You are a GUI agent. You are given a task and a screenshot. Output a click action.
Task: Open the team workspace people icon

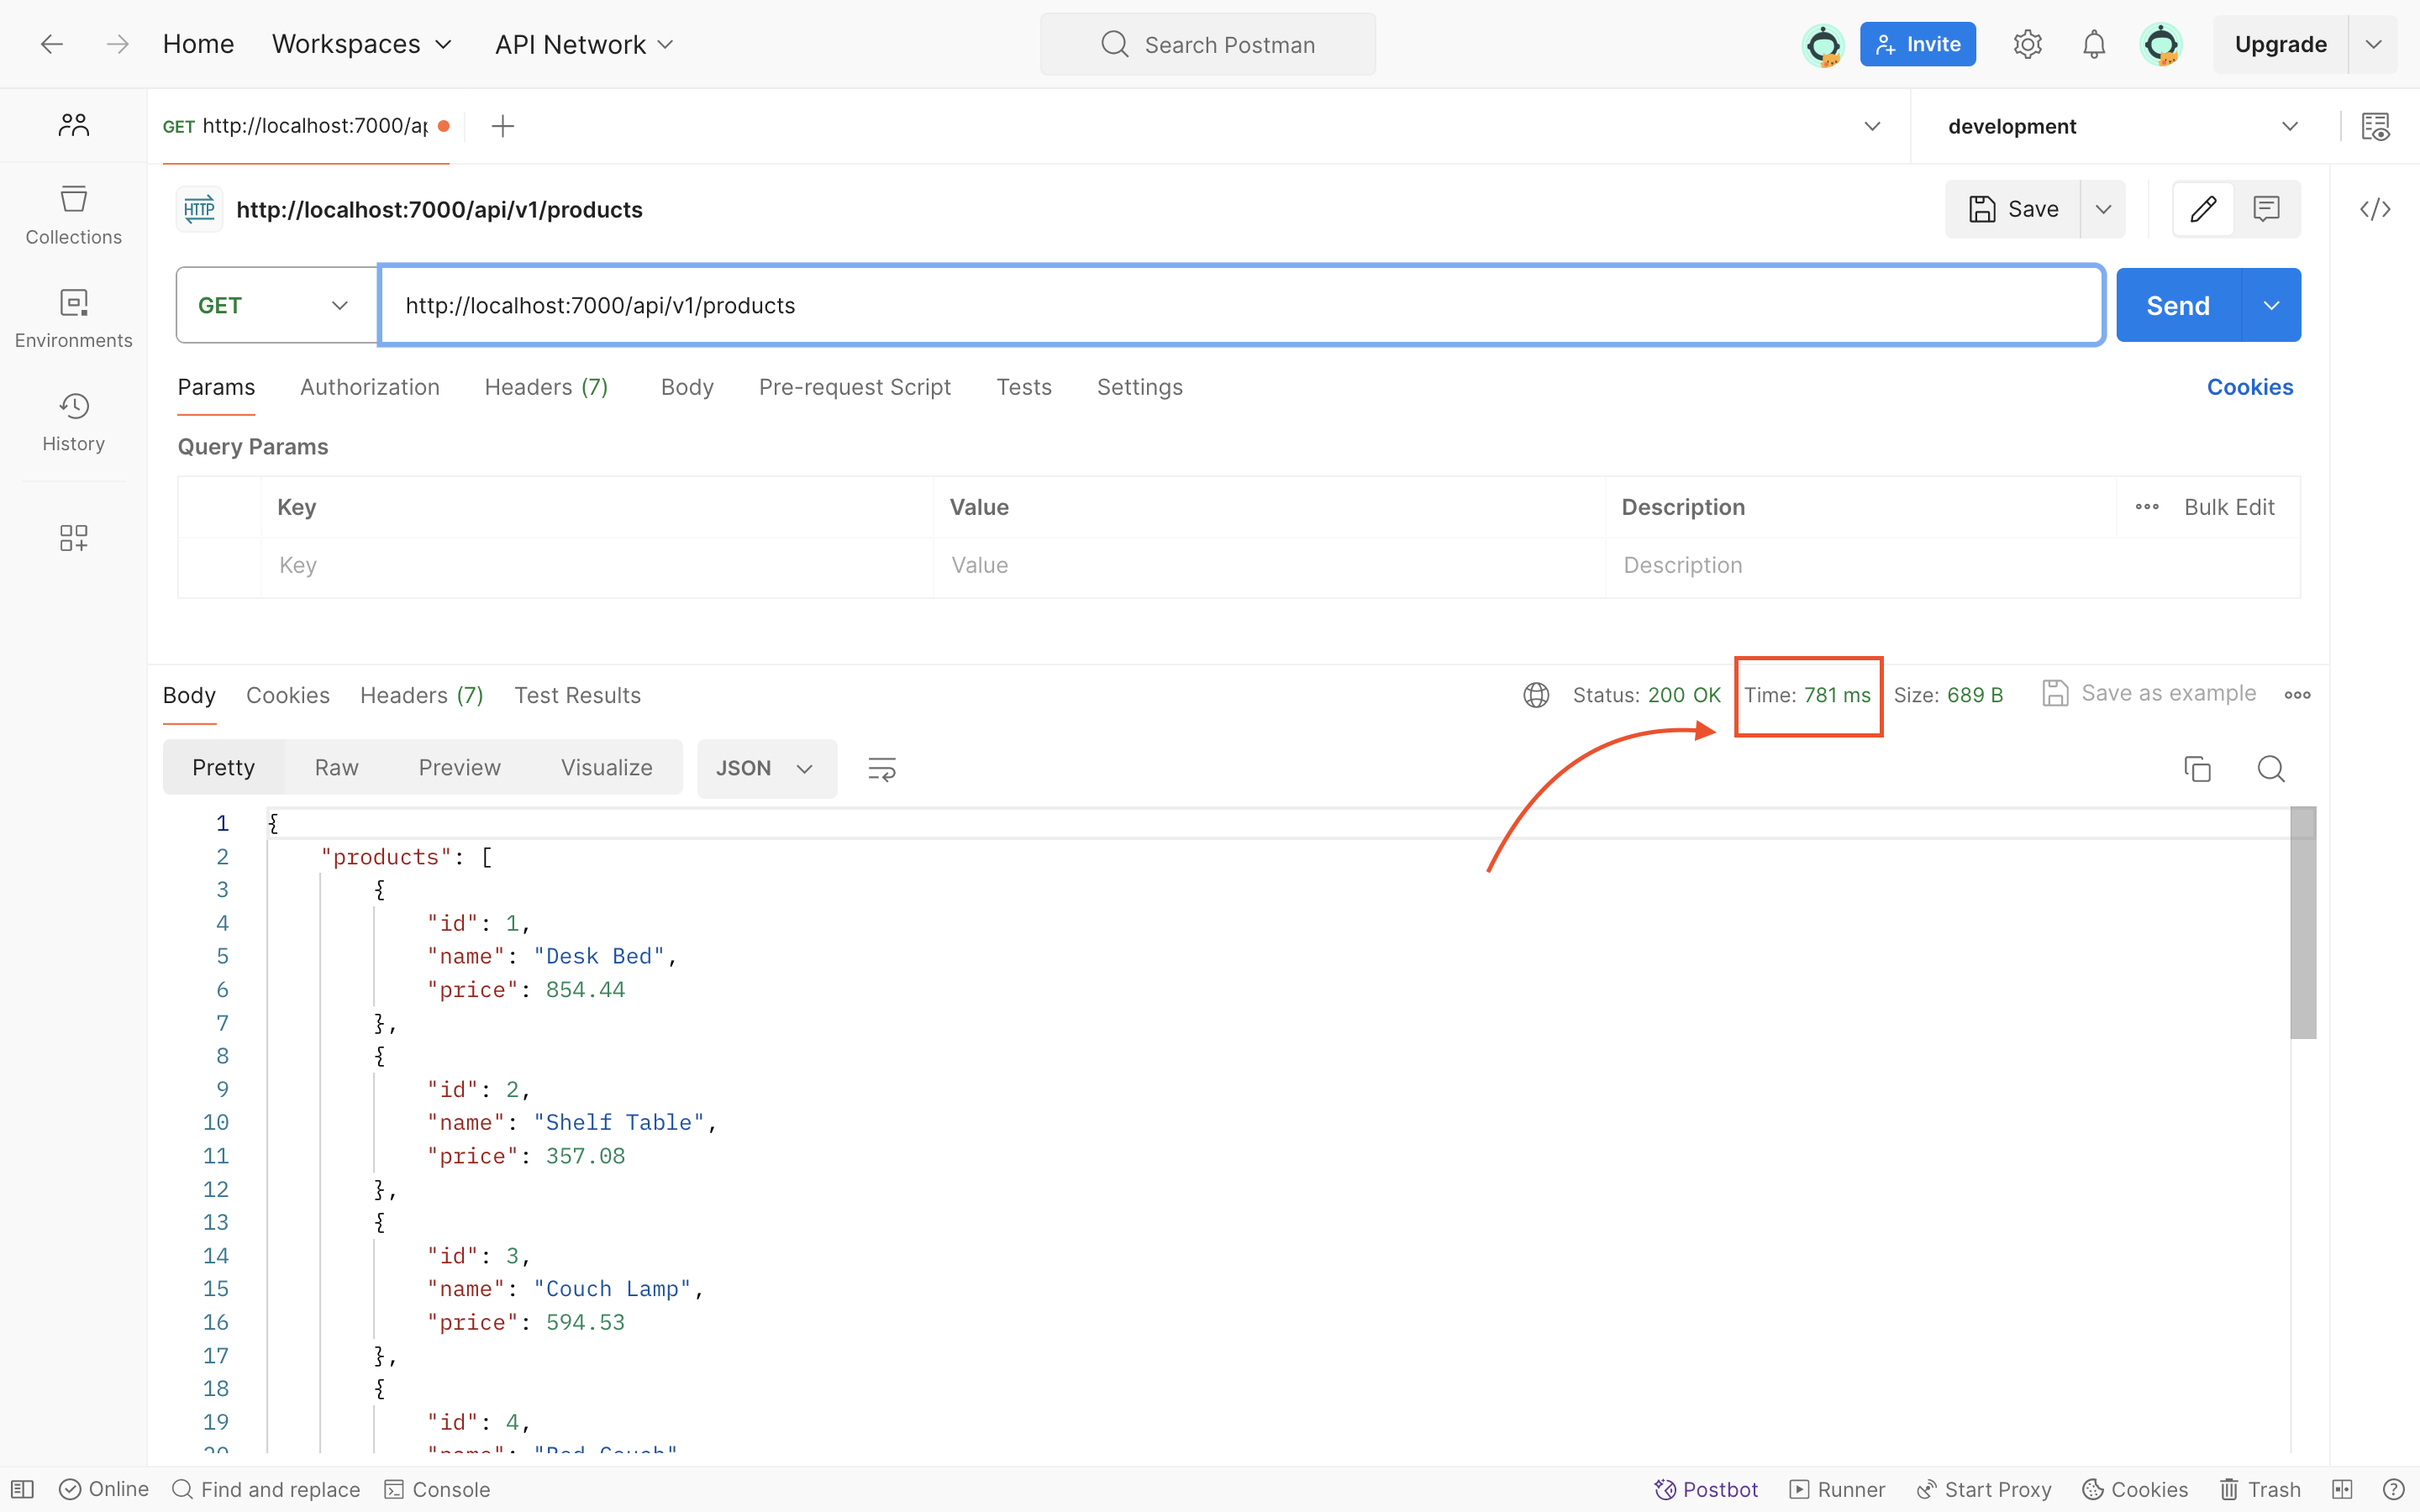point(74,125)
